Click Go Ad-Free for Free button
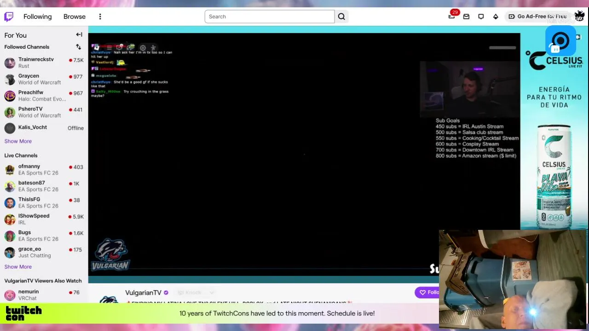Image resolution: width=589 pixels, height=331 pixels. (x=537, y=17)
